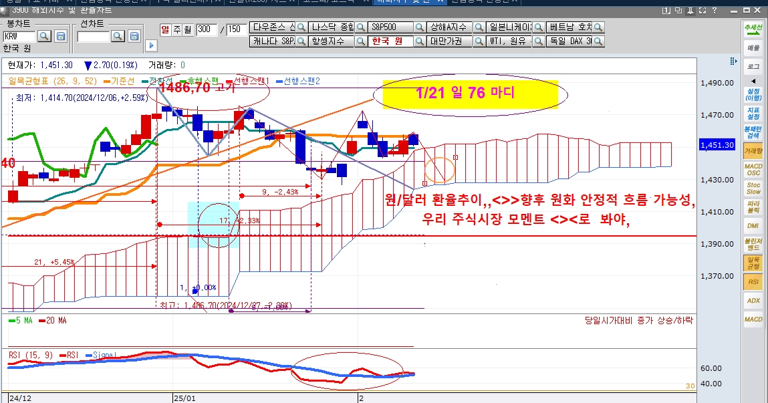The height and width of the screenshot is (403, 768).
Task: Click the blue play arrow button
Action: [x=151, y=45]
